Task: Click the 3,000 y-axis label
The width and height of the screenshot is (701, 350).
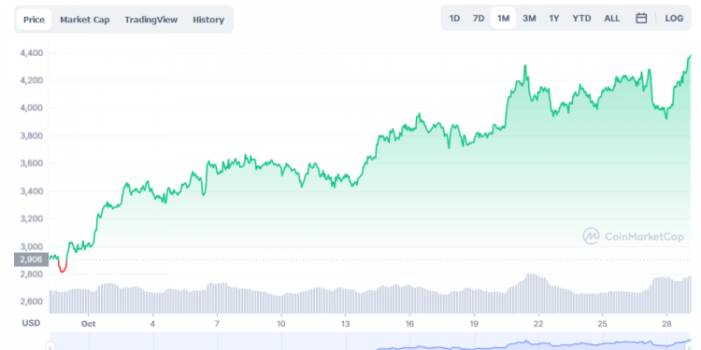Action: (x=32, y=246)
